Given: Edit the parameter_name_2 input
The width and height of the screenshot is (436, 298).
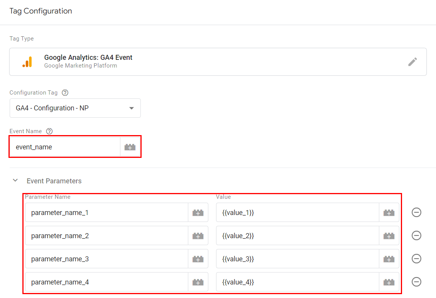Looking at the screenshot, I should pos(107,236).
